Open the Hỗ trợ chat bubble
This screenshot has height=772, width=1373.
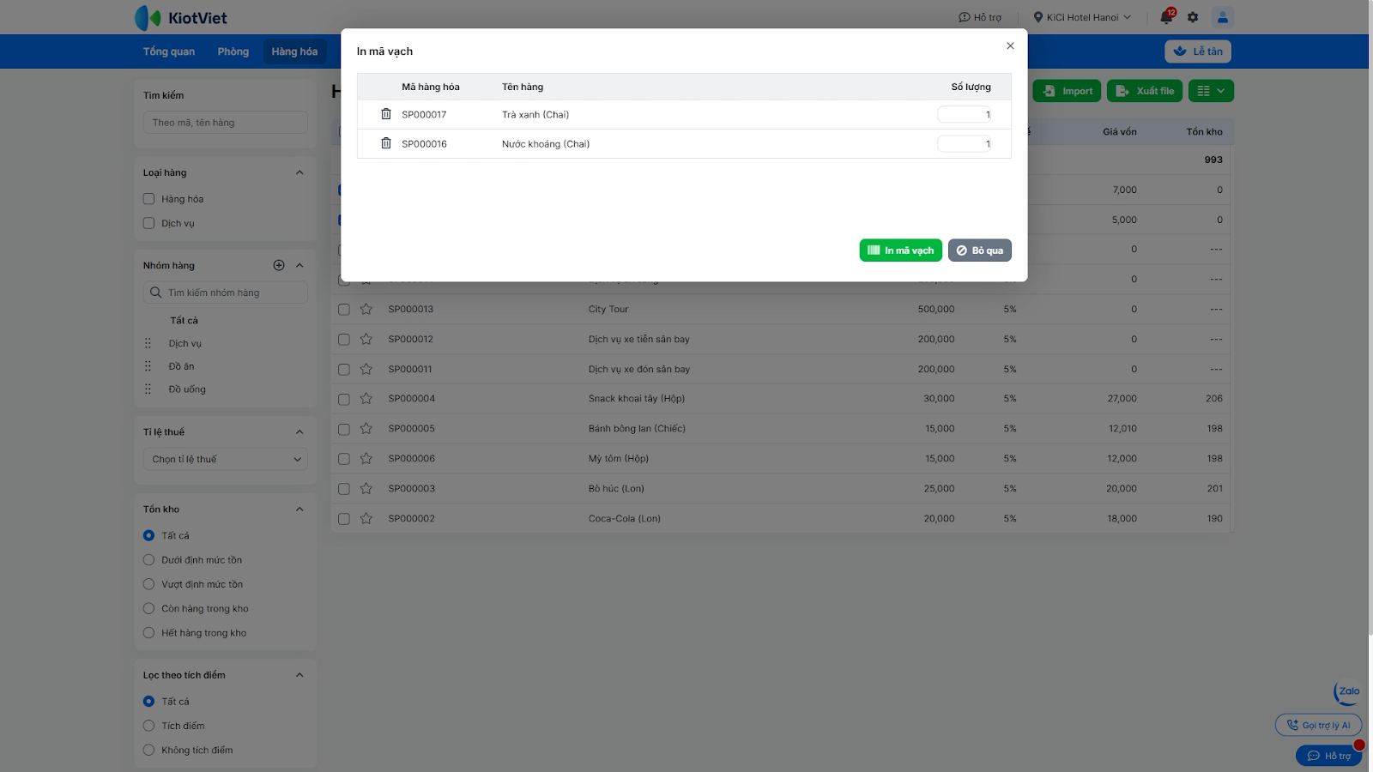pyautogui.click(x=1328, y=756)
